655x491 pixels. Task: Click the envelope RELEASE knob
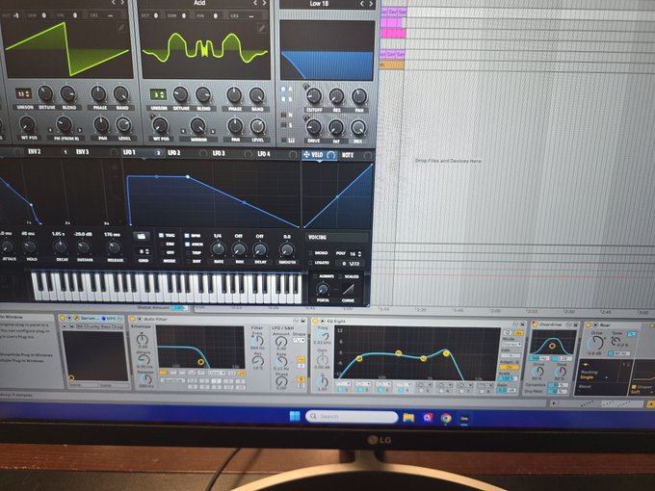pos(114,247)
